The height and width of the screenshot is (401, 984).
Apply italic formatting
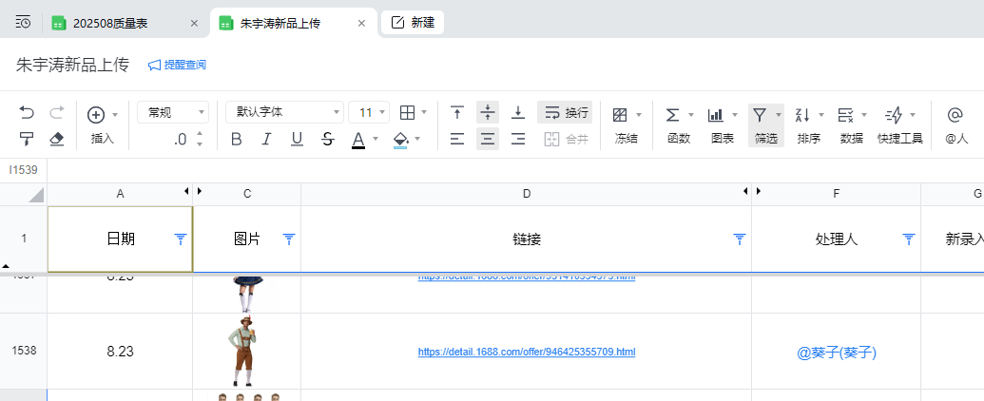(x=266, y=140)
